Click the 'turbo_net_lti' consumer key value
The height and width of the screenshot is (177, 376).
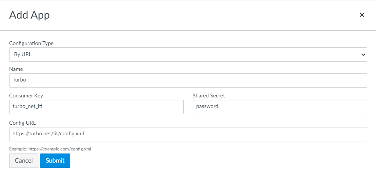pyautogui.click(x=28, y=107)
